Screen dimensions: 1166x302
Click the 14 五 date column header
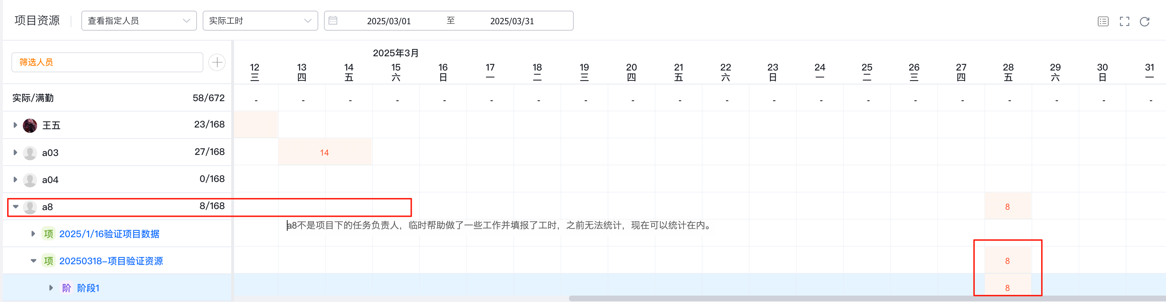[349, 72]
